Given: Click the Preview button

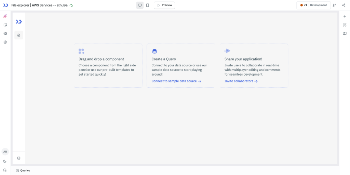Looking at the screenshot, I should tap(164, 5).
